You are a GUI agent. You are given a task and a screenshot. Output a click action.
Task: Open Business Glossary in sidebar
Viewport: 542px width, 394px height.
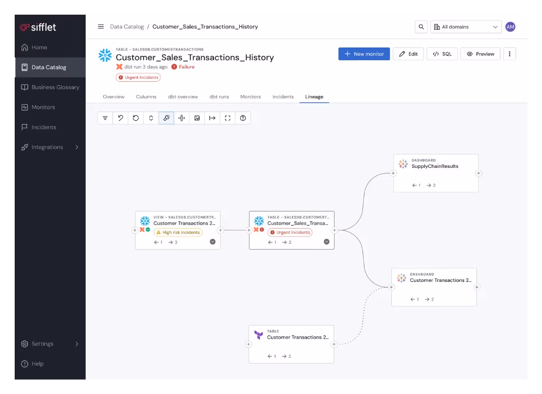tap(50, 87)
